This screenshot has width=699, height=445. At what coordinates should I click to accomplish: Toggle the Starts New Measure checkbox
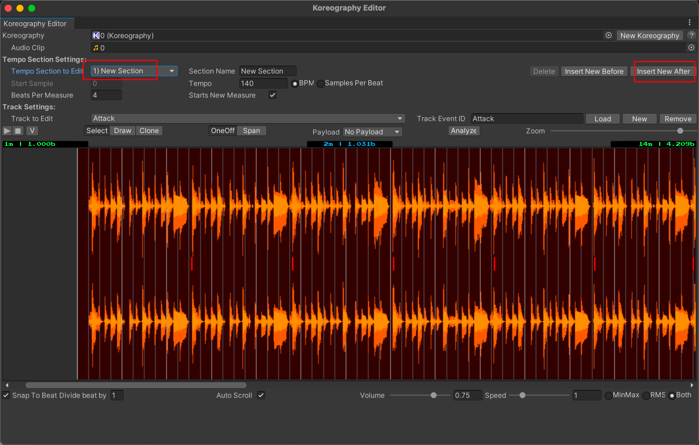point(272,95)
